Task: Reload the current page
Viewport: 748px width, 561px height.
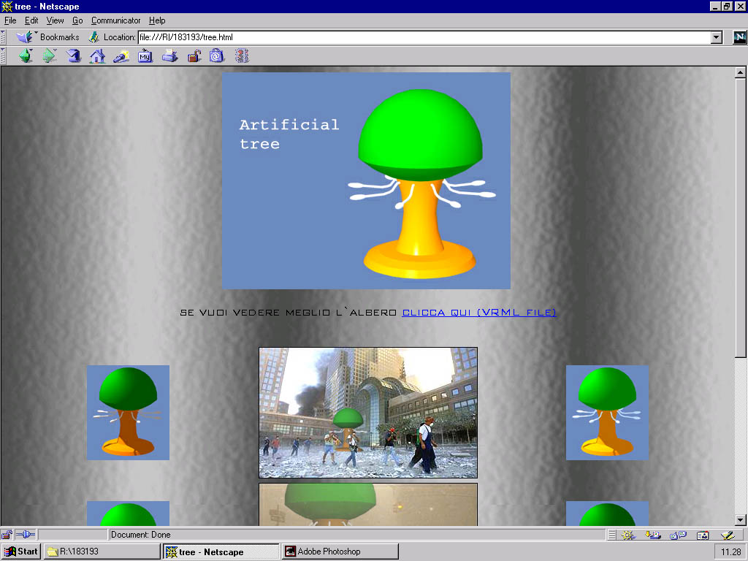Action: pyautogui.click(x=74, y=56)
